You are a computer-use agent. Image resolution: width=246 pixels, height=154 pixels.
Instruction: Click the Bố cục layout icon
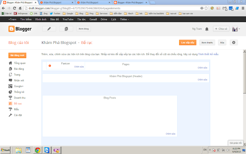point(10,104)
